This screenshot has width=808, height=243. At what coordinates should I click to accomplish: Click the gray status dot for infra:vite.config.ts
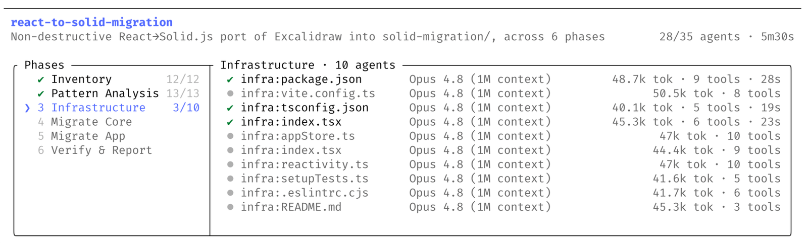point(230,94)
